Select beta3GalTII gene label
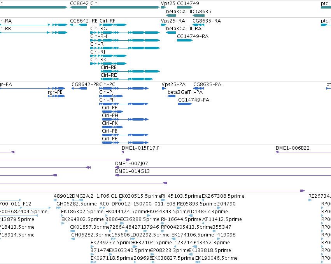Screen dimensions: 331x264 pyautogui.click(x=179, y=12)
